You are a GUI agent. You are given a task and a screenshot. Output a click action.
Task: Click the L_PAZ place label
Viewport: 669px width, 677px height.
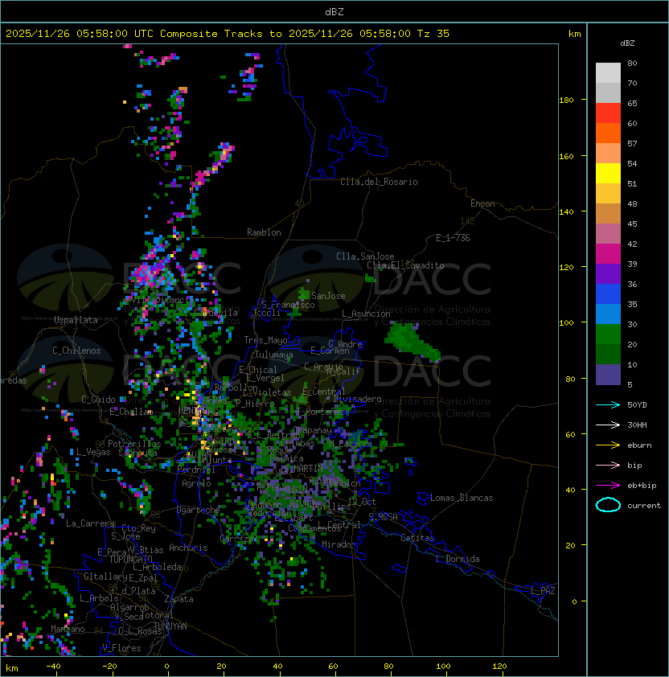click(x=543, y=591)
